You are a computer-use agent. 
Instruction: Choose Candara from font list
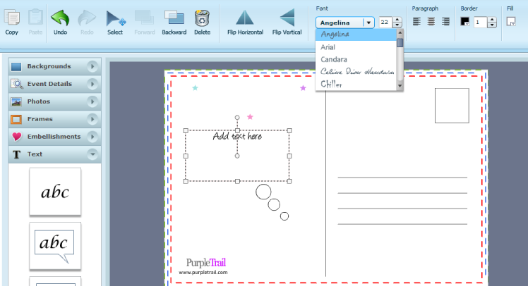pos(356,59)
